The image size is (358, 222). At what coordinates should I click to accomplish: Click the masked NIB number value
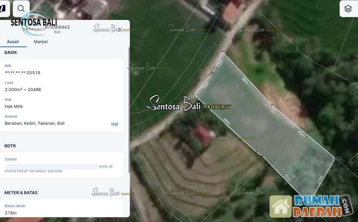point(23,73)
